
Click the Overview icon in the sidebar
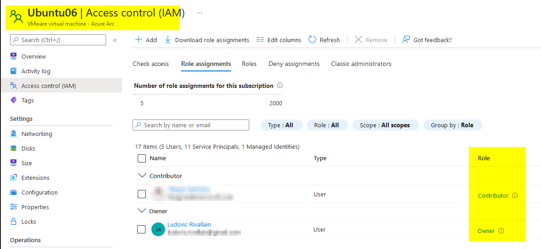click(13, 56)
